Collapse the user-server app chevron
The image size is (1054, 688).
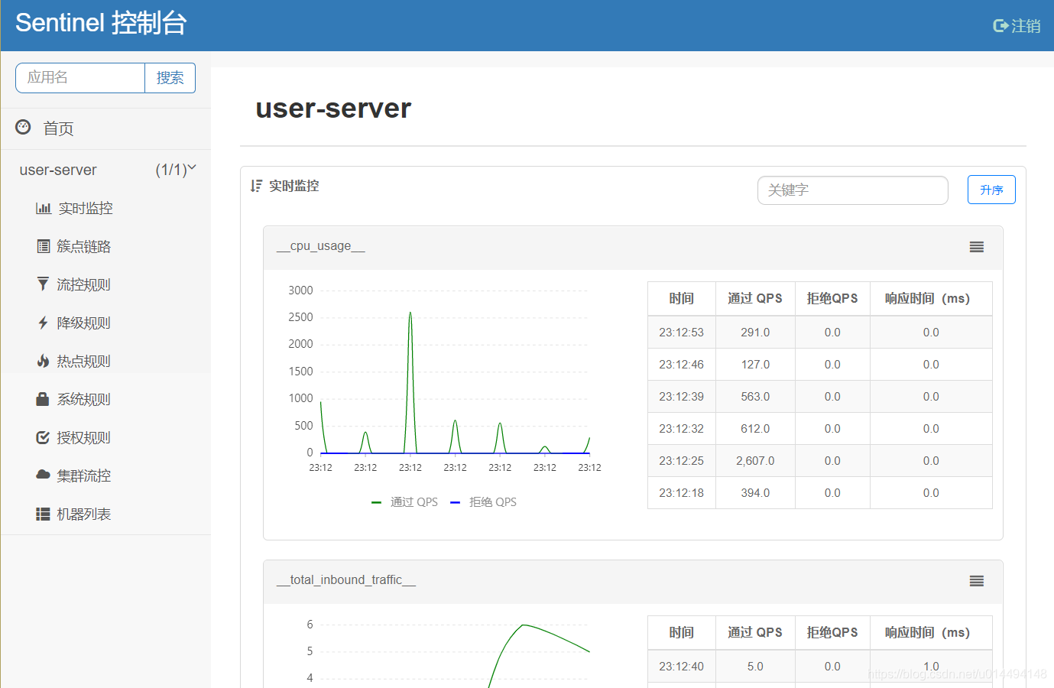pos(192,167)
